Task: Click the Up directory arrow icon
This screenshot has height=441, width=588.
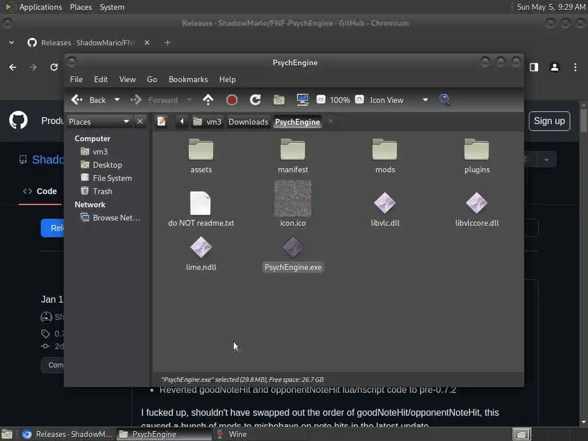Action: tap(208, 100)
